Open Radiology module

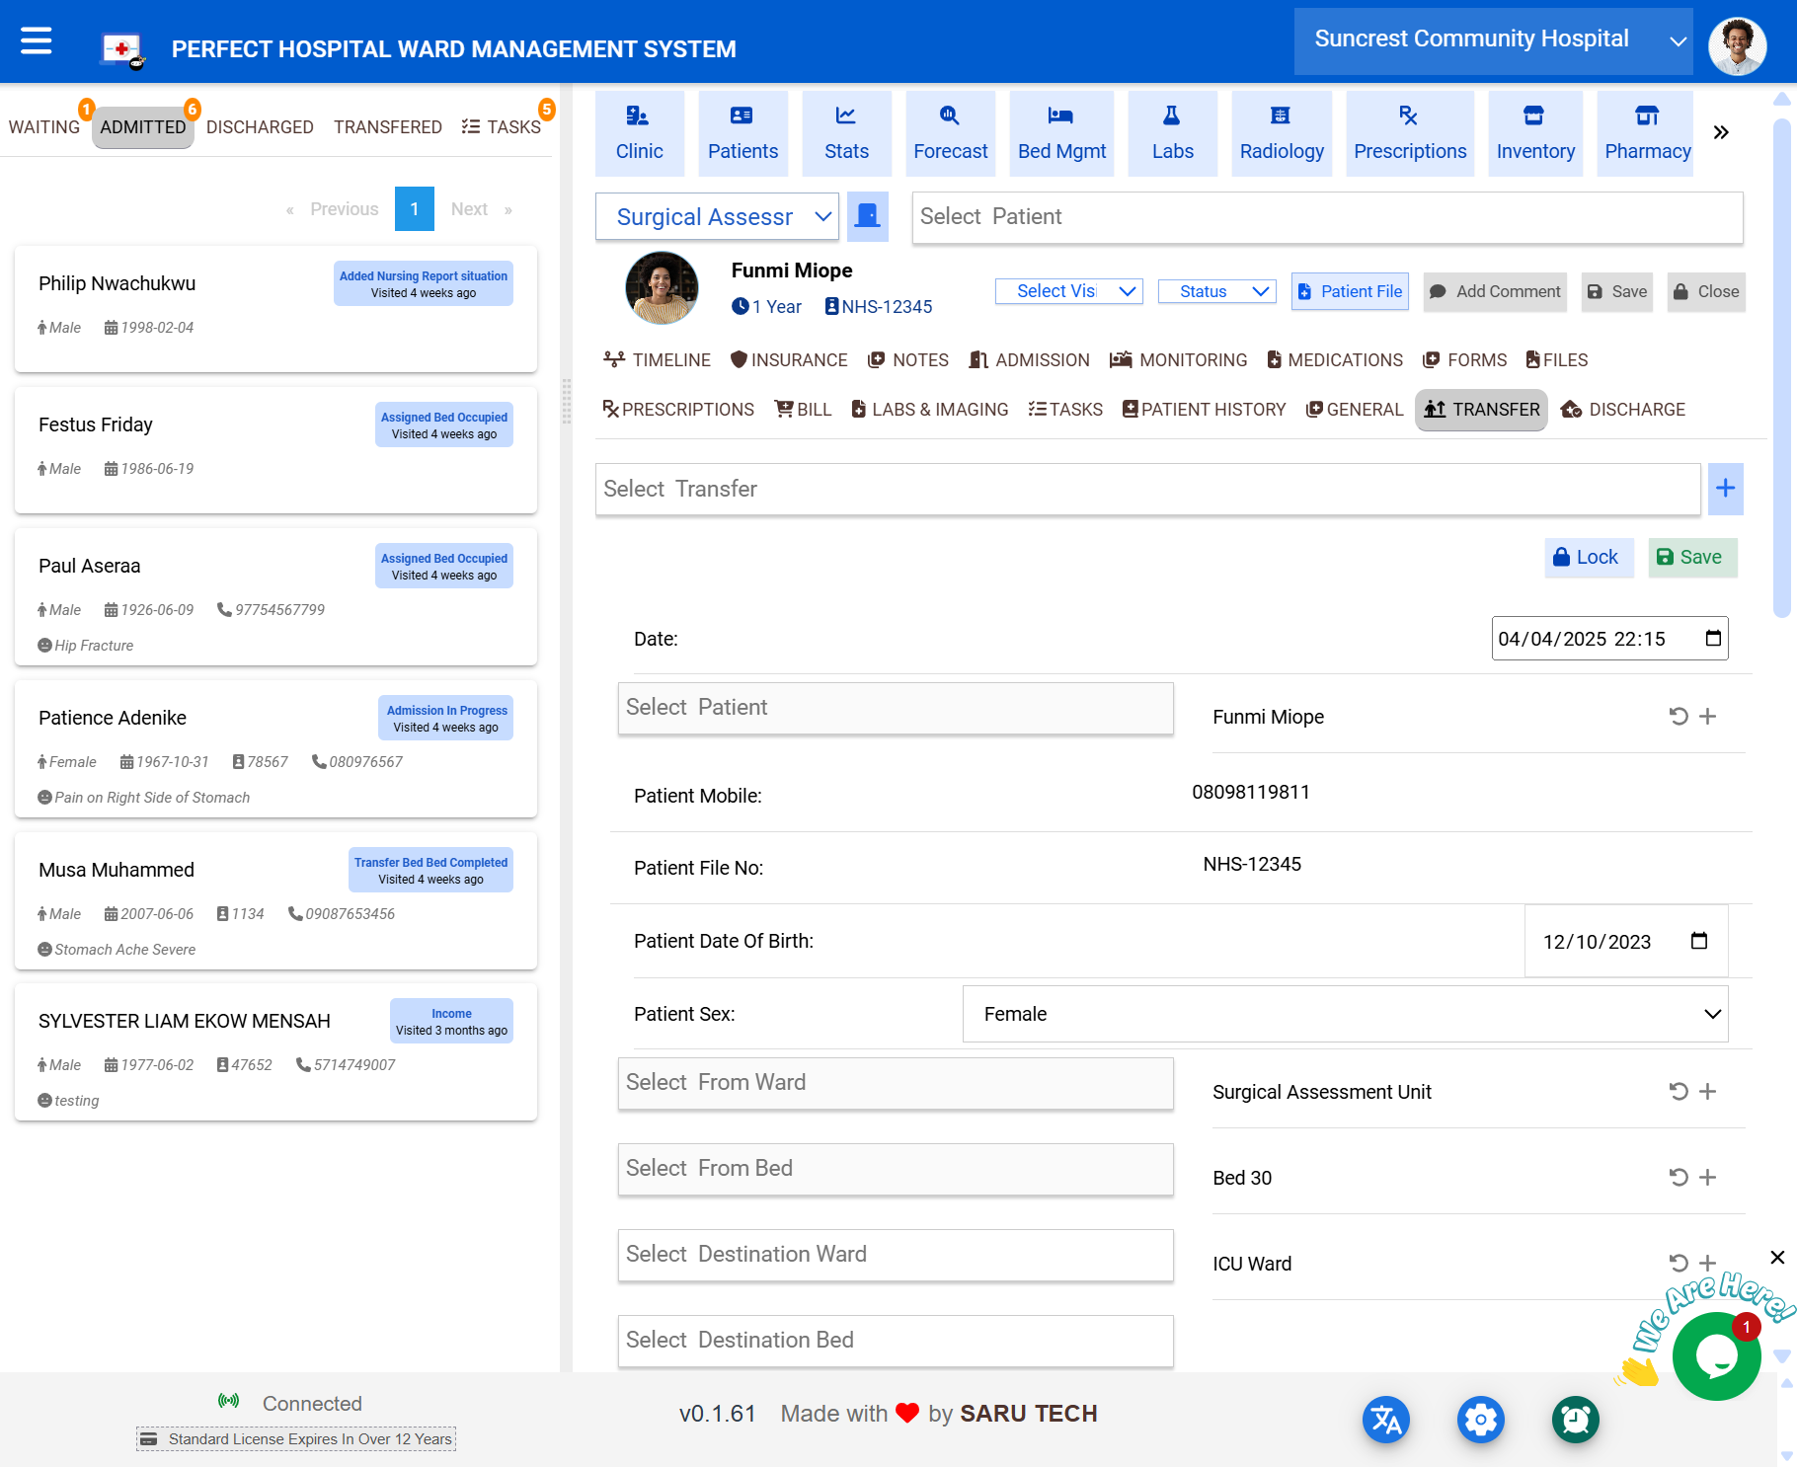click(1282, 133)
